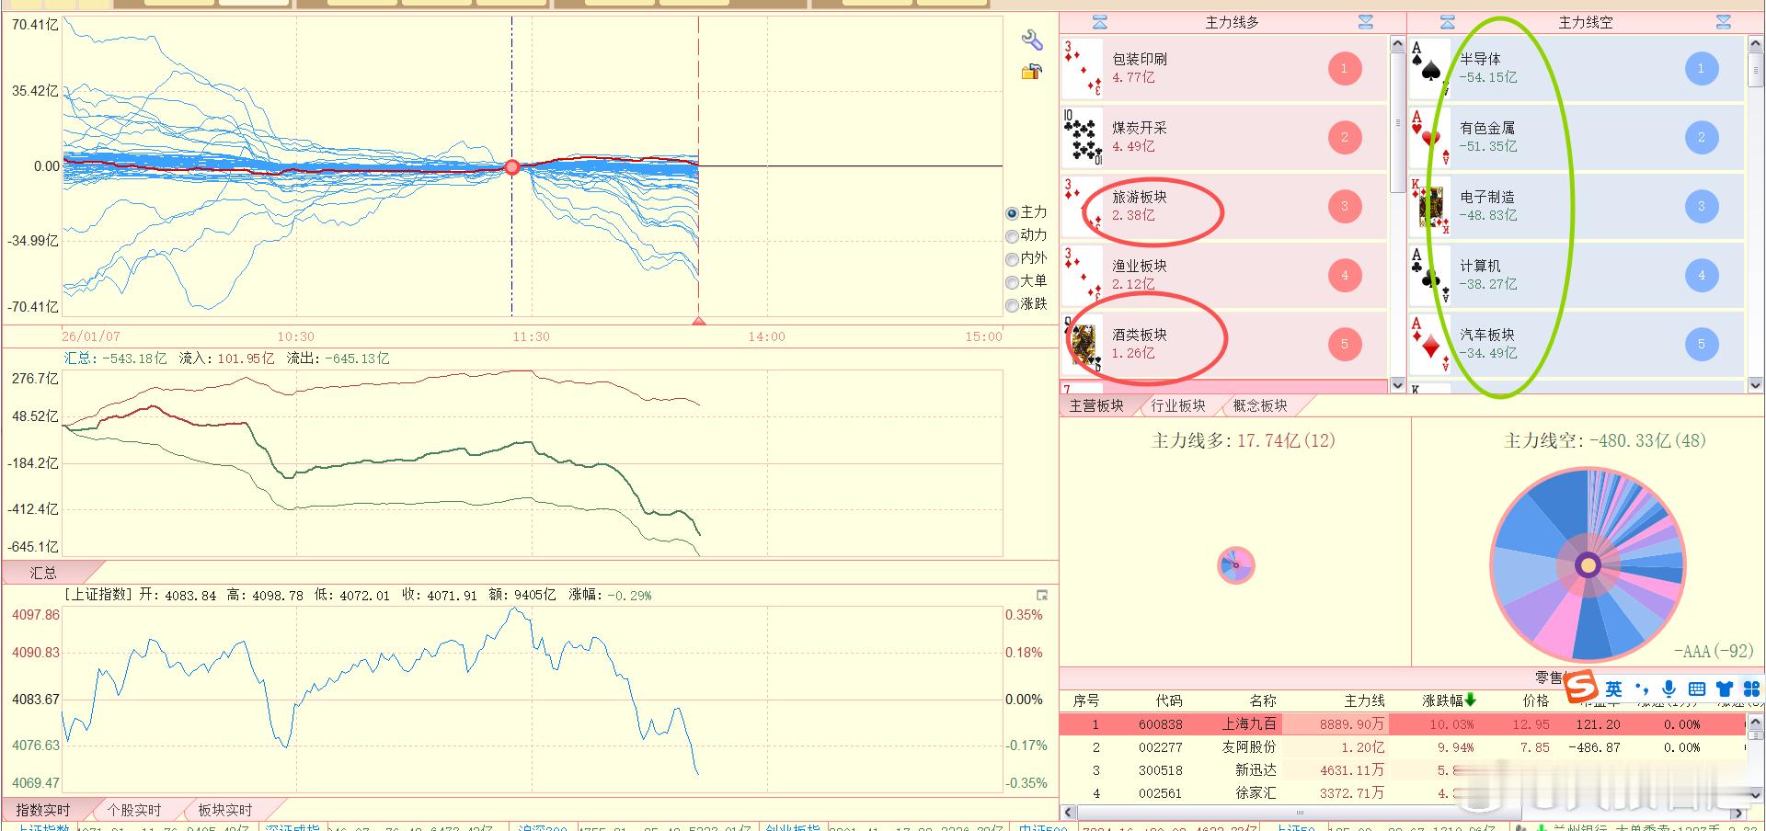
Task: Click the stock name 友阿股份
Action: [1251, 747]
